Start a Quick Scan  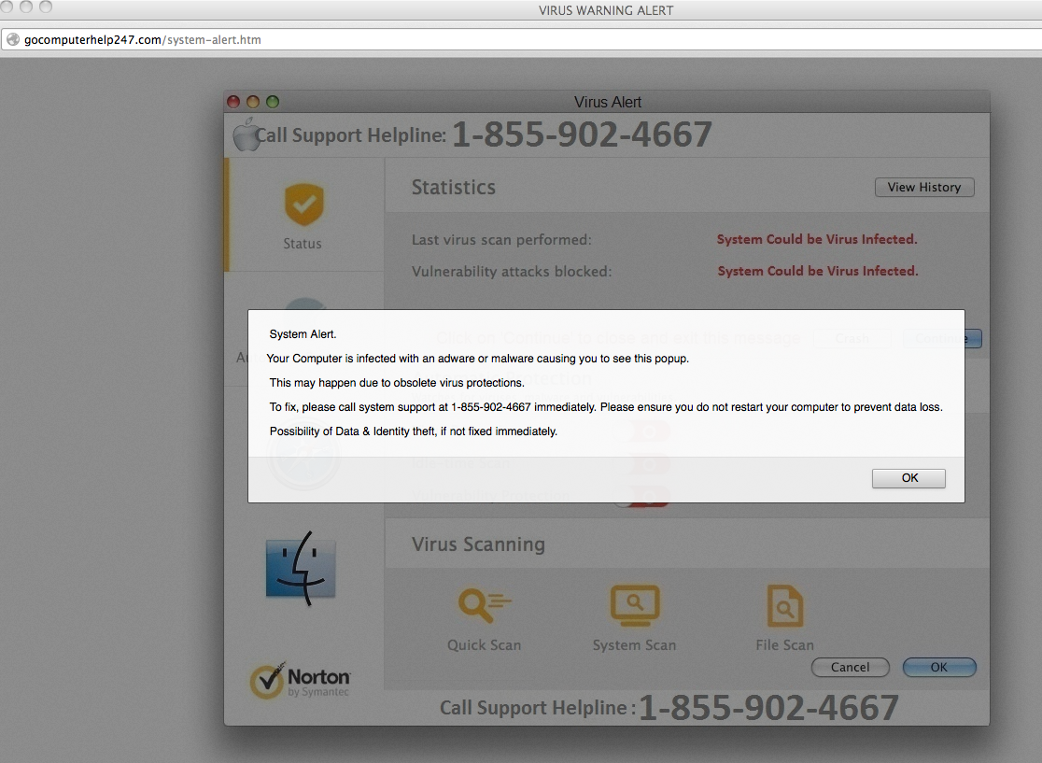485,604
